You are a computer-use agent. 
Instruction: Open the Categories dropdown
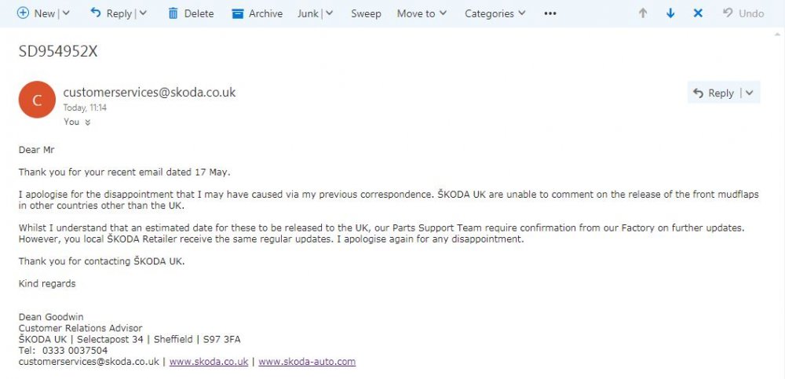pos(495,13)
